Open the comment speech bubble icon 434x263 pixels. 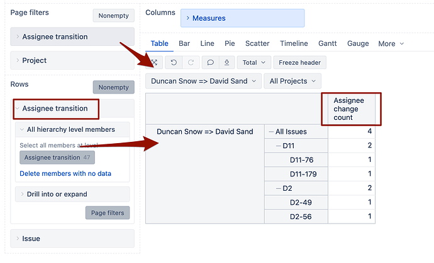(211, 63)
